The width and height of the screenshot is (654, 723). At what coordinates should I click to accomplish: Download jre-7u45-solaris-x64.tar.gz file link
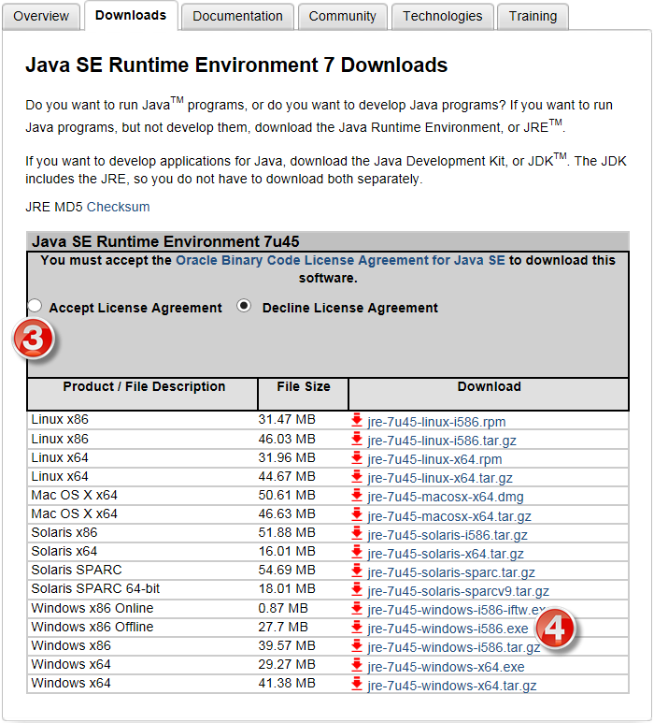(446, 555)
